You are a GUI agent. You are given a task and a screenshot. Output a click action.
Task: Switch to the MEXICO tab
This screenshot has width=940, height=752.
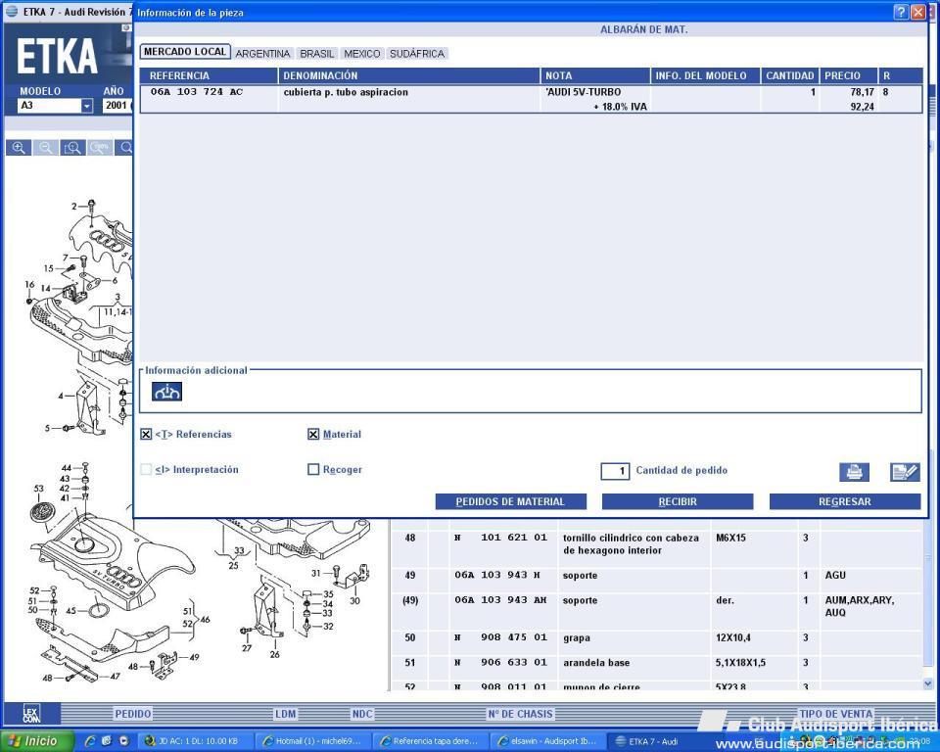tap(362, 54)
